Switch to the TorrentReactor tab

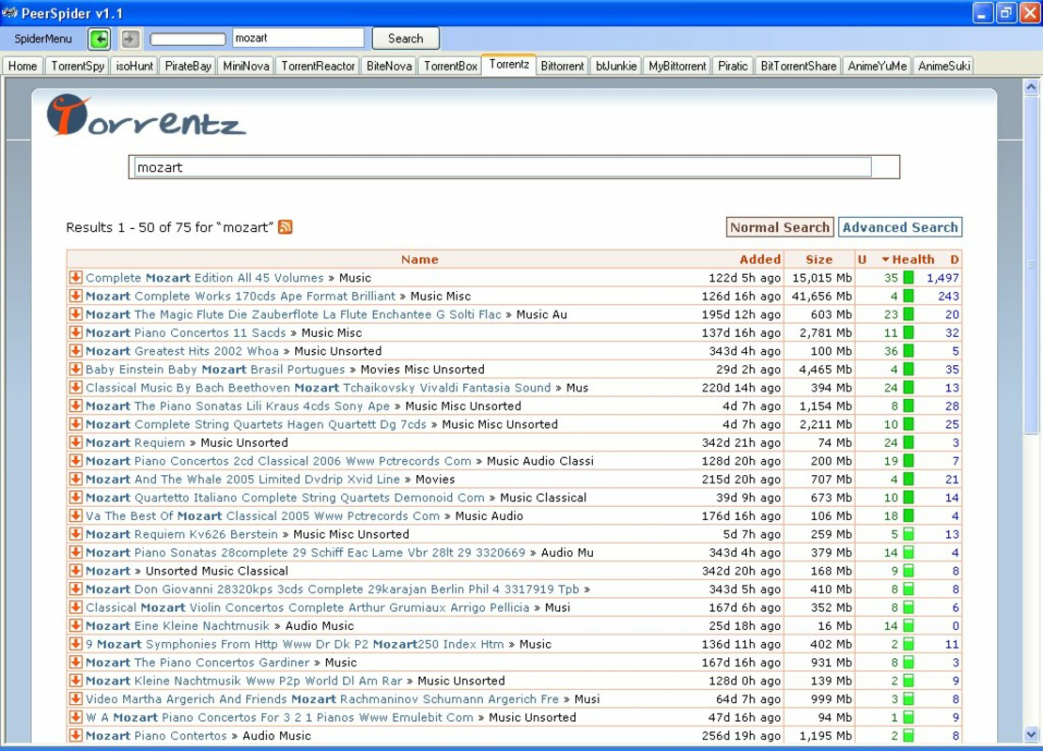click(318, 66)
